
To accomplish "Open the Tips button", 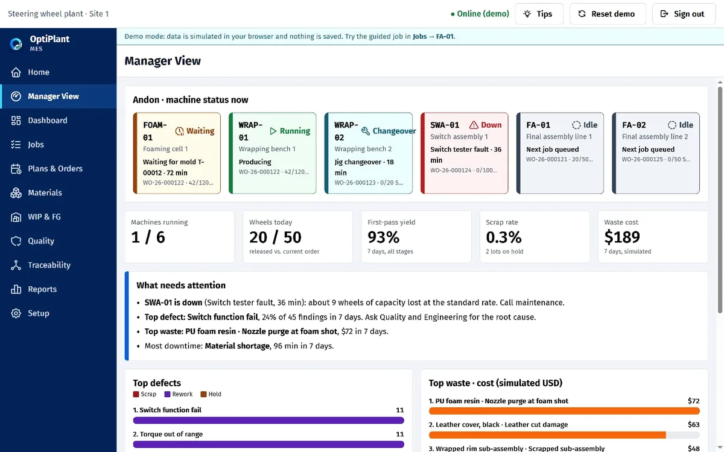I will pyautogui.click(x=539, y=14).
